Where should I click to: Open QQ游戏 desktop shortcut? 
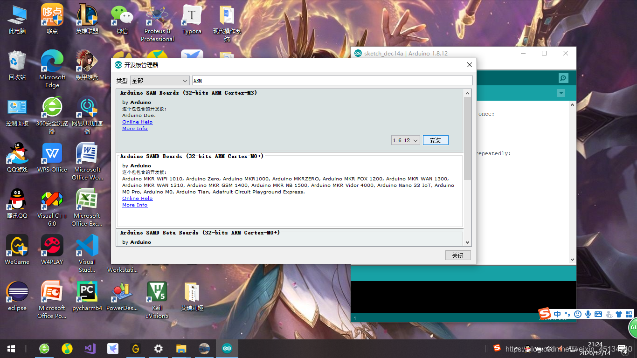[17, 158]
